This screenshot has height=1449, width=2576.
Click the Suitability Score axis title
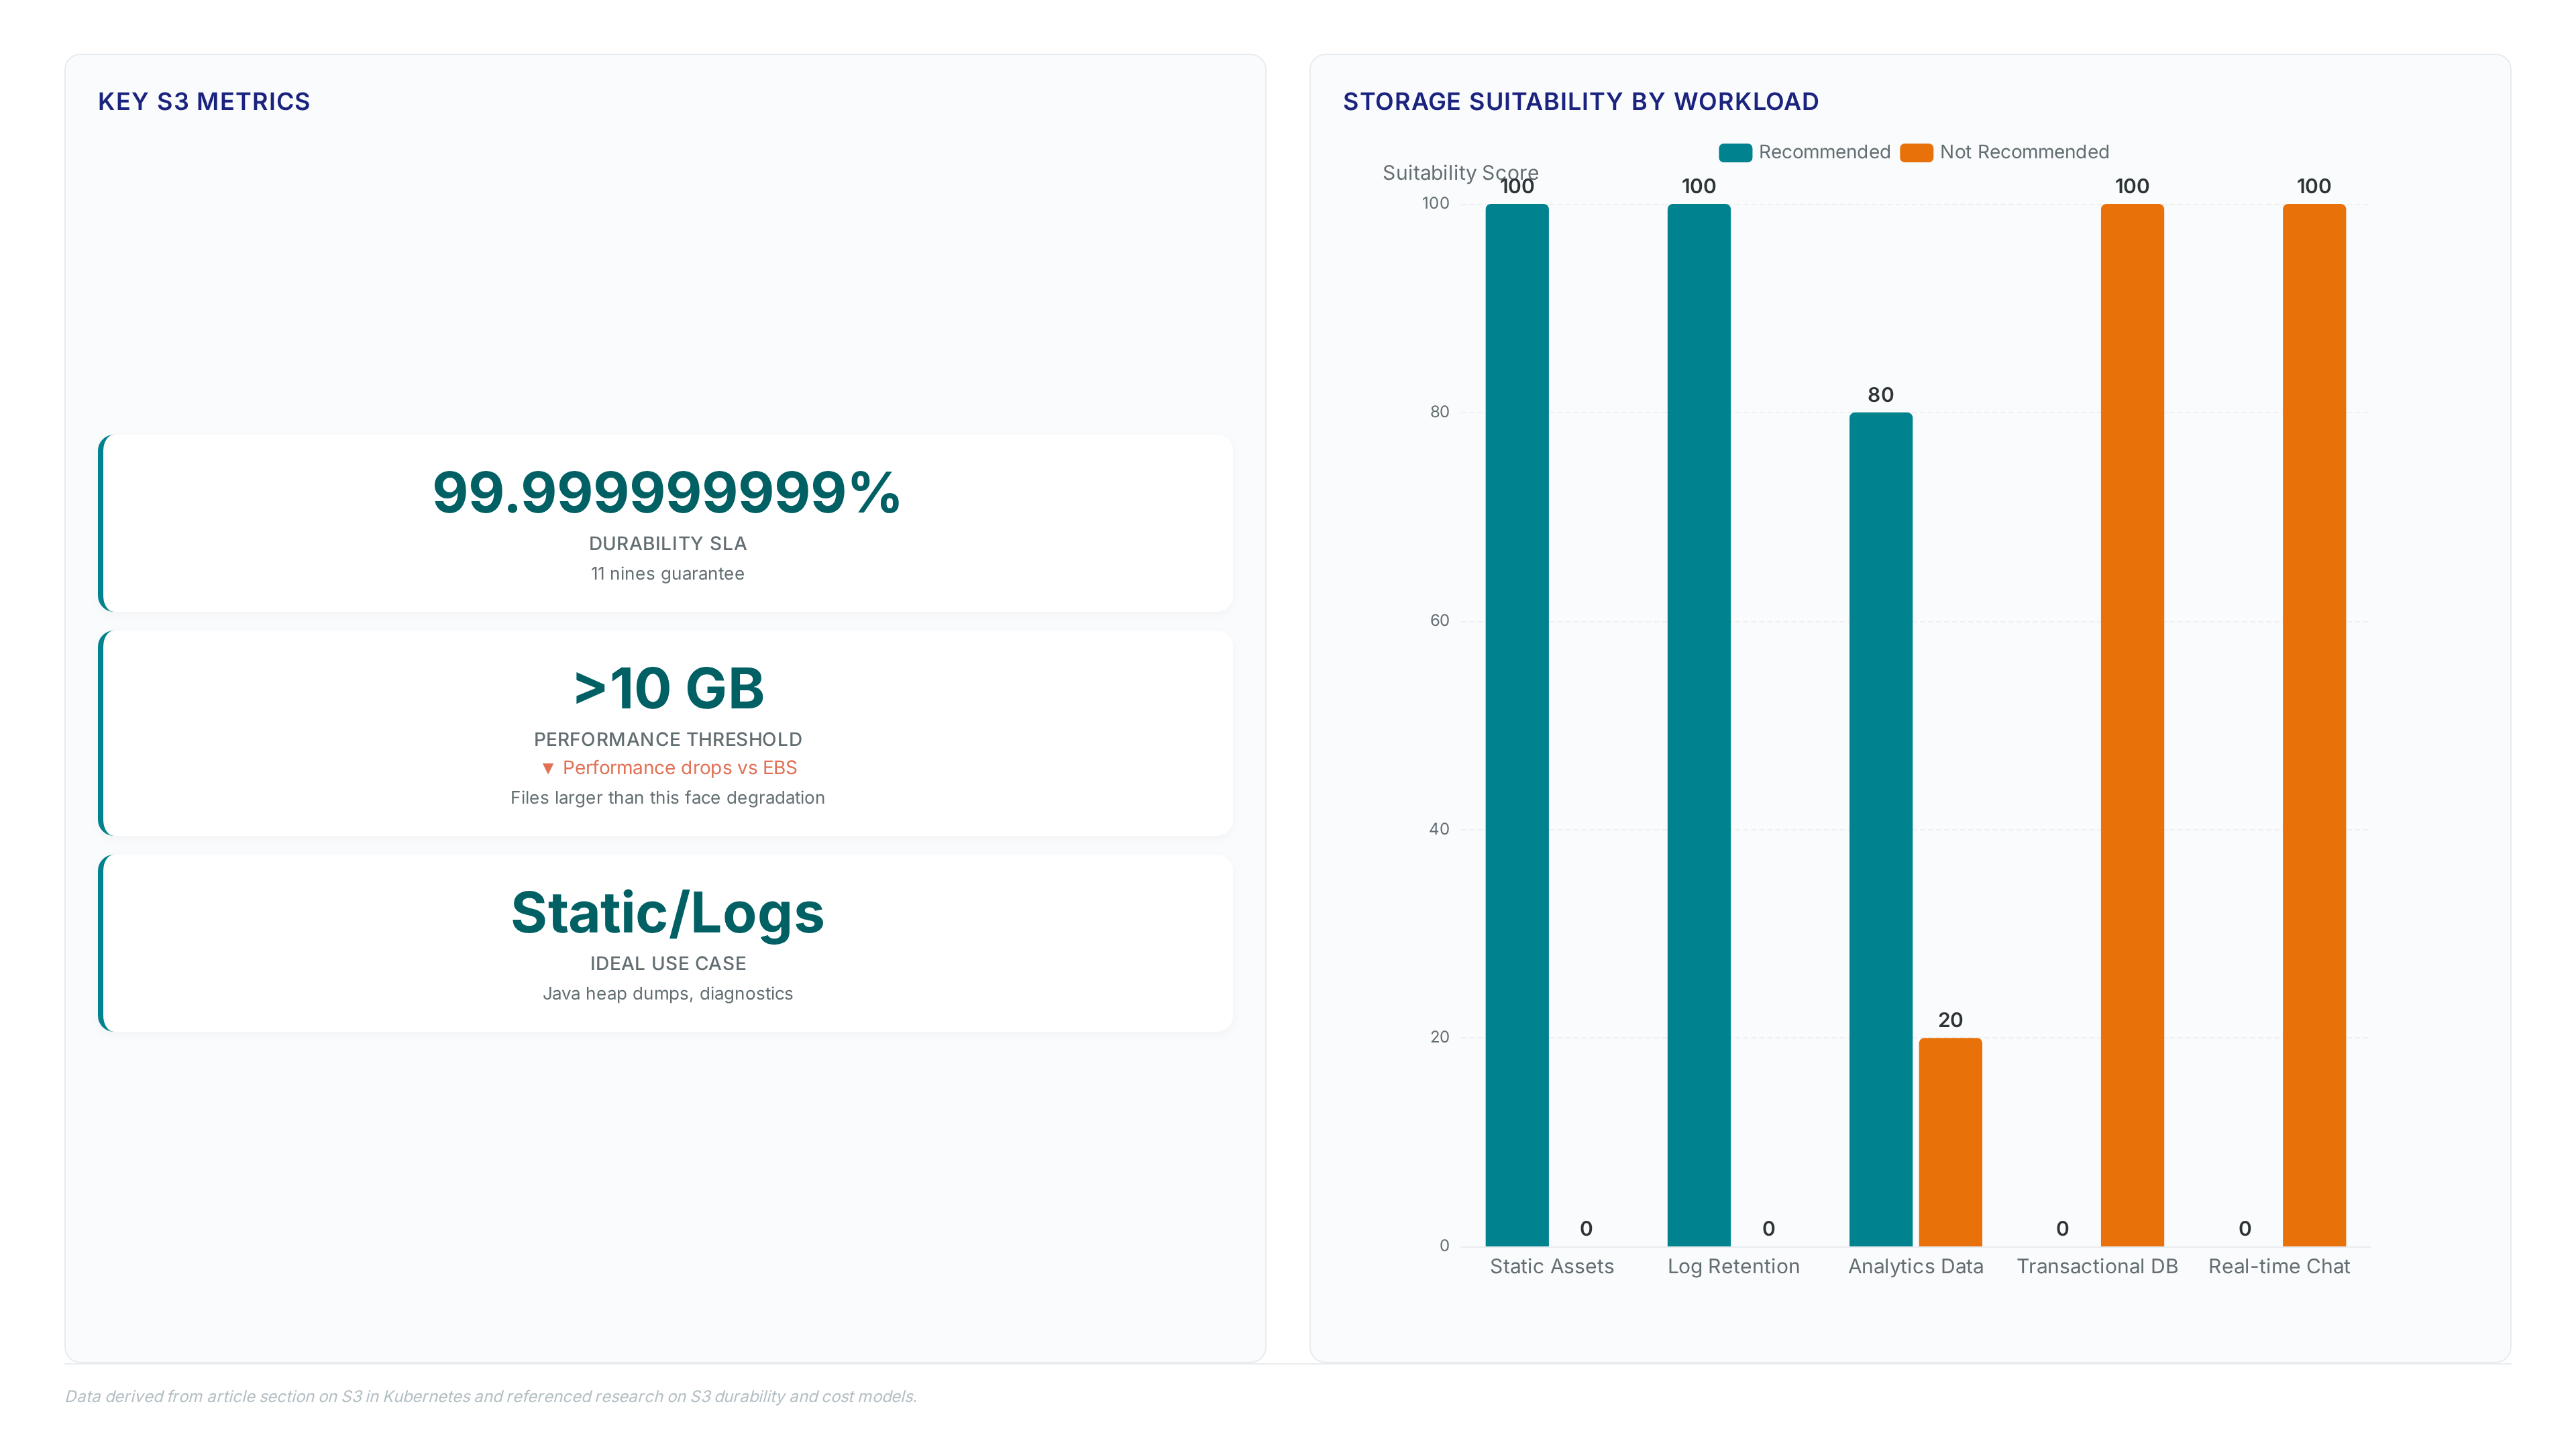[x=1460, y=173]
